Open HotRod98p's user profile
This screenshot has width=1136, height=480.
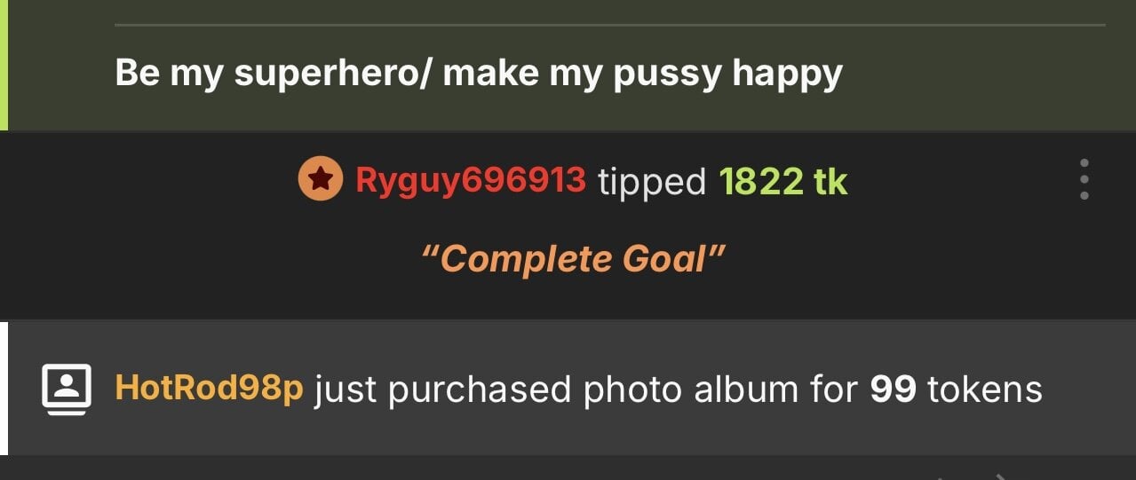(210, 389)
